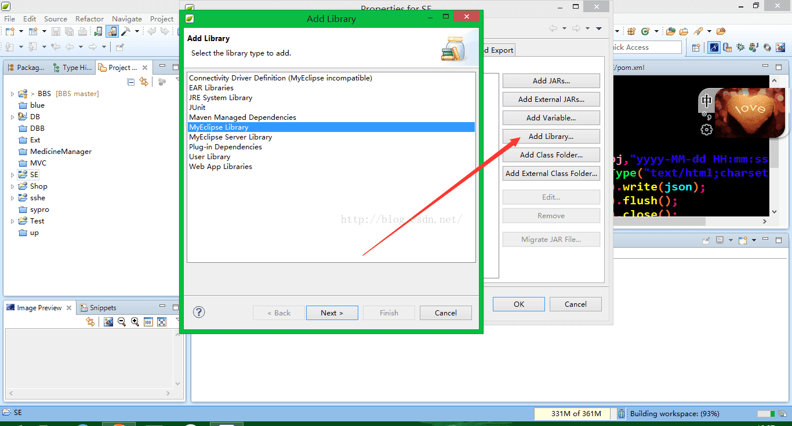Image resolution: width=792 pixels, height=426 pixels.
Task: Switch to the Snippets tab
Action: pos(99,308)
